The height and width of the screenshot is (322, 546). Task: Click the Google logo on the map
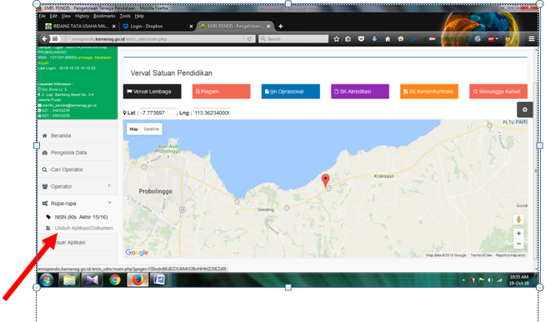[x=137, y=252]
